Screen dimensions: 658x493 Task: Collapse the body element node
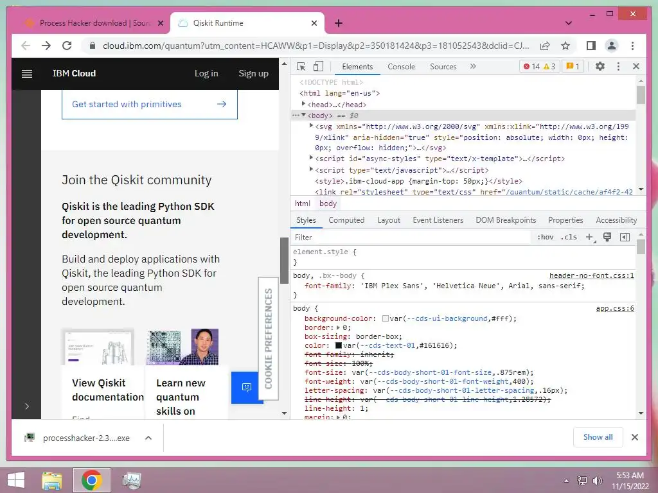pyautogui.click(x=303, y=116)
